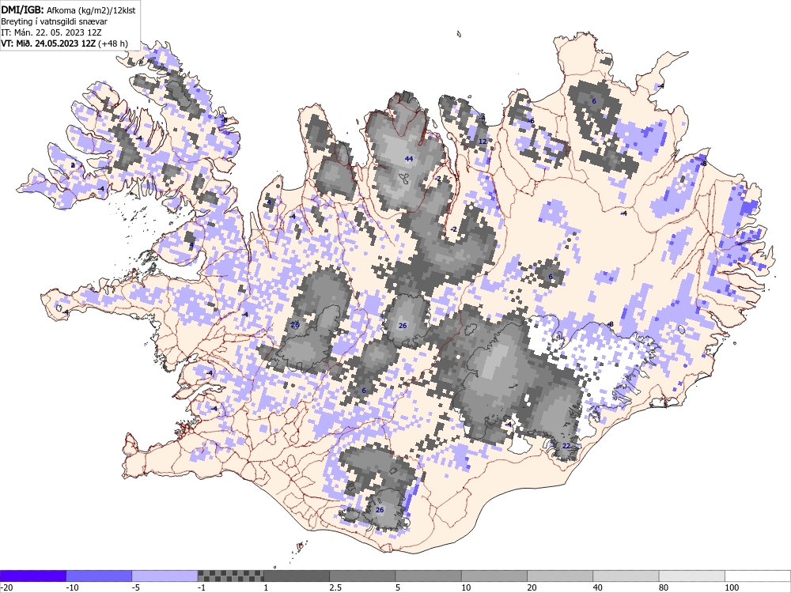
Task: Click the "Breyting í vatnsgildi snævar" subtitle
Action: 54,21
